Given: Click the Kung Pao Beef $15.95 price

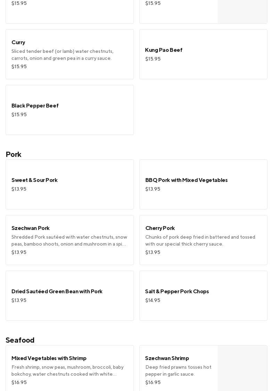Looking at the screenshot, I should point(153,59).
